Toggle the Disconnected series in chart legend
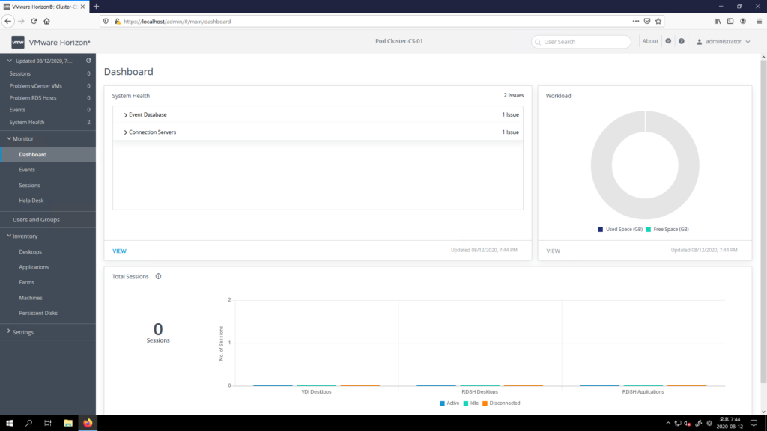The image size is (767, 431). pos(500,403)
